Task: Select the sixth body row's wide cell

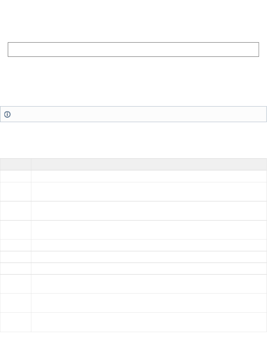Action: point(149,257)
